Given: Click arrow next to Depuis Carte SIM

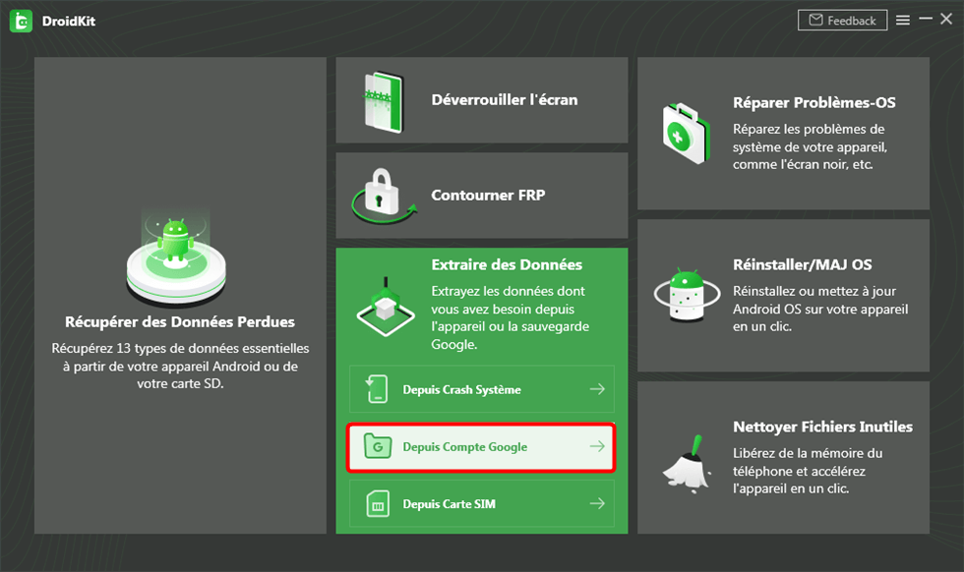Looking at the screenshot, I should [x=597, y=504].
